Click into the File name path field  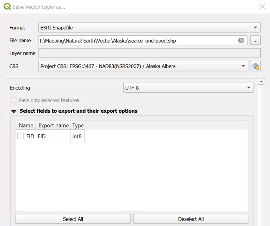point(138,40)
